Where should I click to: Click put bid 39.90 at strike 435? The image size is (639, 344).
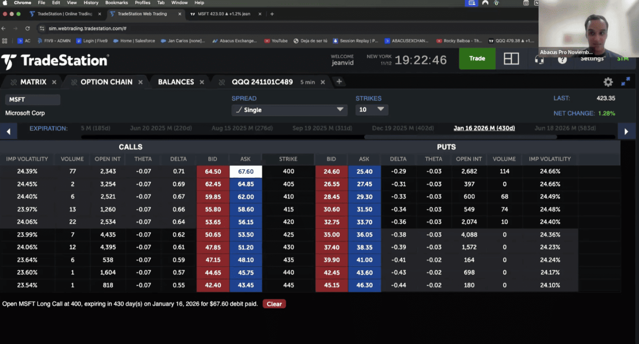pyautogui.click(x=331, y=260)
